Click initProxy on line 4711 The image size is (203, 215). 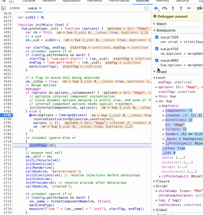(38, 145)
